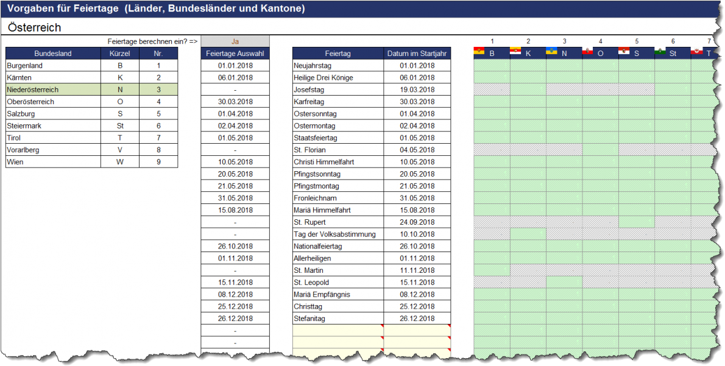This screenshot has width=725, height=366.
Task: Select the 24.09.2018 date next to St. Rupert
Action: (x=417, y=222)
